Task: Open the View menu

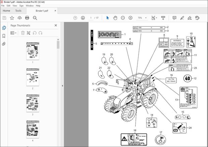Action: [x=15, y=6]
